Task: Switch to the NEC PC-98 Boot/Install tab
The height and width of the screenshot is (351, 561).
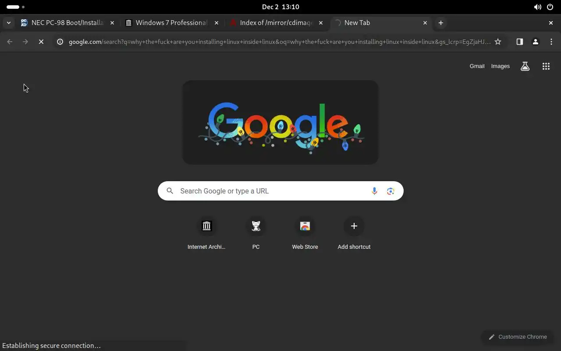Action: pos(67,23)
